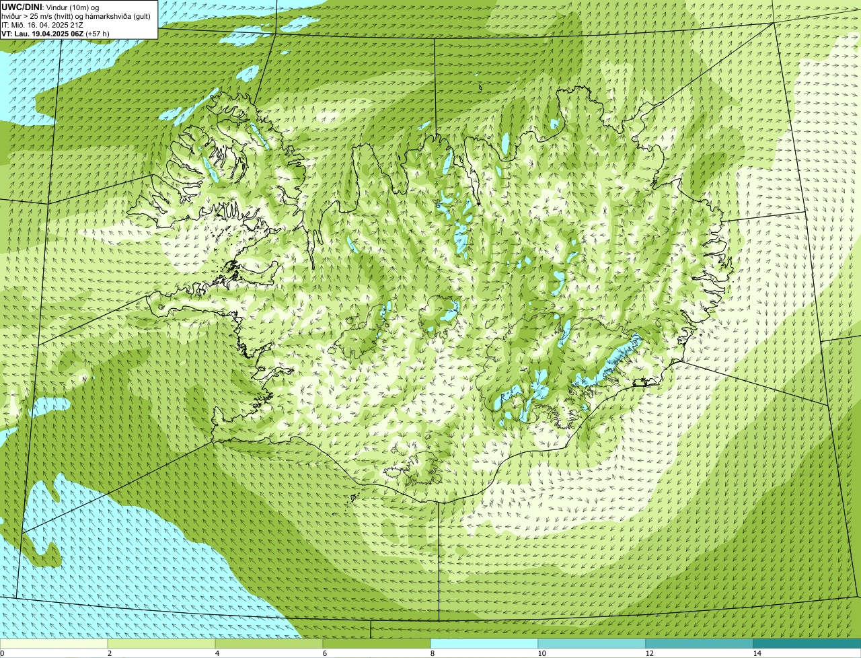Click the '10' scale label
The height and width of the screenshot is (658, 861).
pyautogui.click(x=541, y=653)
